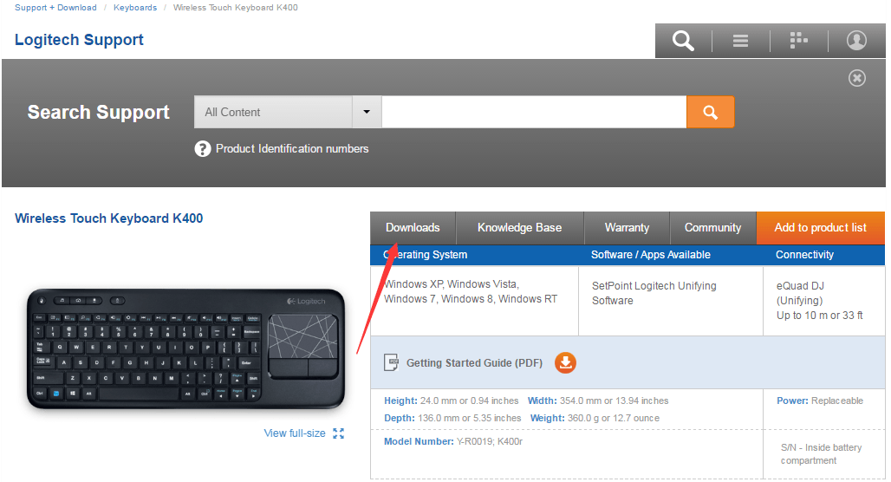Go to the Community tab
Viewport: 891px width, 482px height.
712,228
